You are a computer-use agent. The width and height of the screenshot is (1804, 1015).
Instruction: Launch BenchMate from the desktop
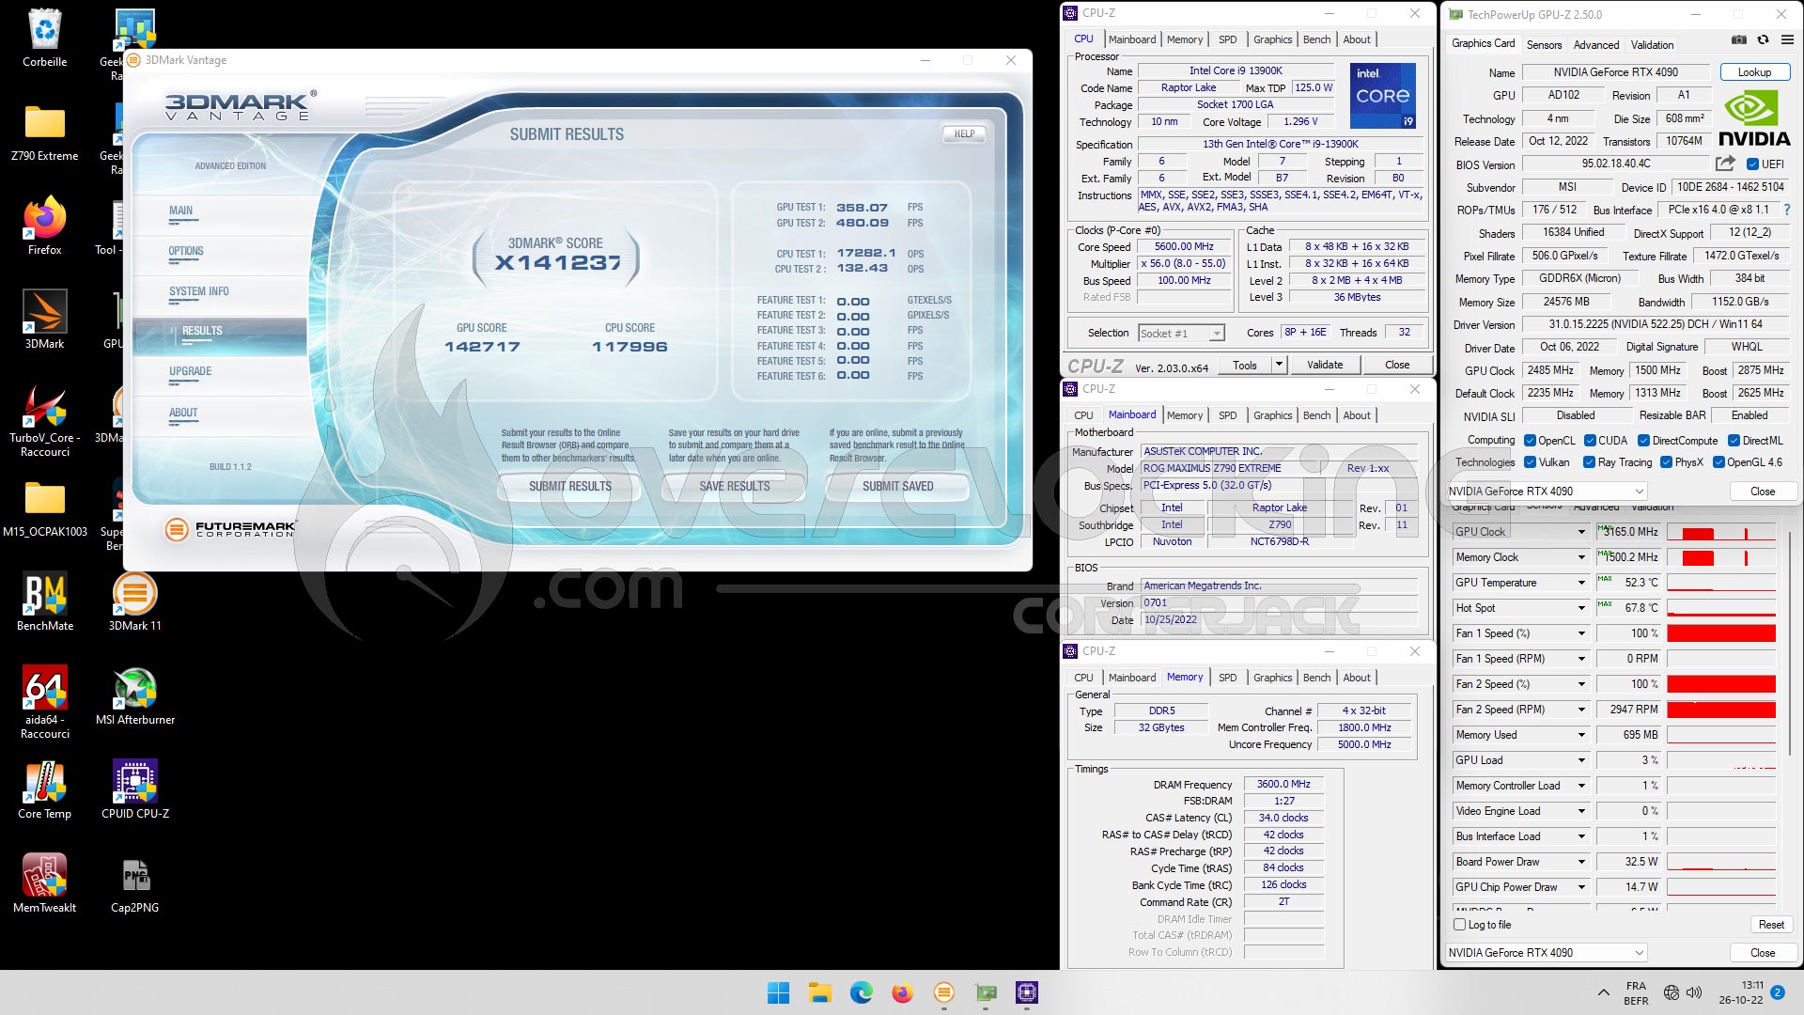click(44, 602)
